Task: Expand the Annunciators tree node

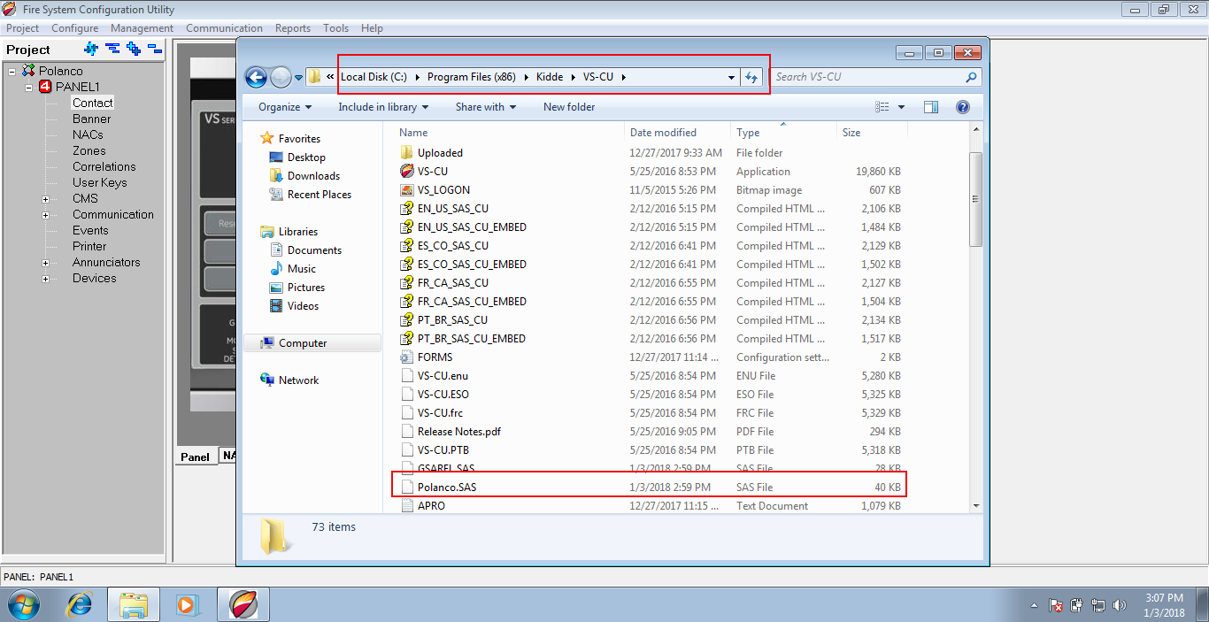Action: 45,263
